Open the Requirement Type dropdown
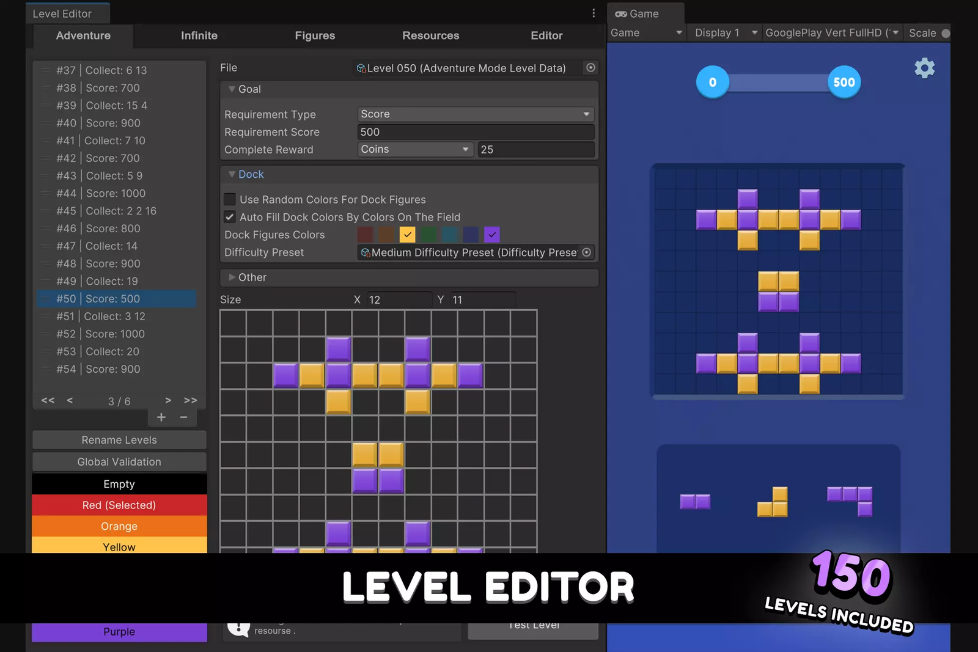 pos(475,114)
